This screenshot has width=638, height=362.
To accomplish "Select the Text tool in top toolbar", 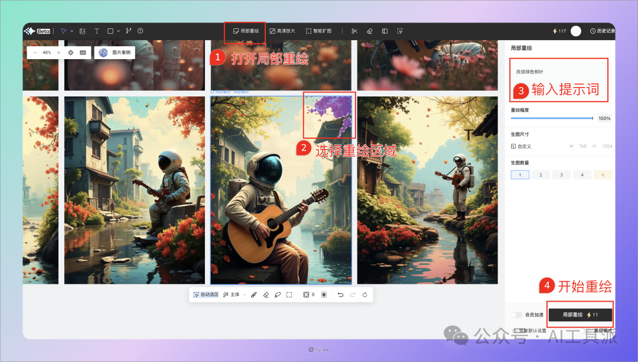I will [x=96, y=31].
